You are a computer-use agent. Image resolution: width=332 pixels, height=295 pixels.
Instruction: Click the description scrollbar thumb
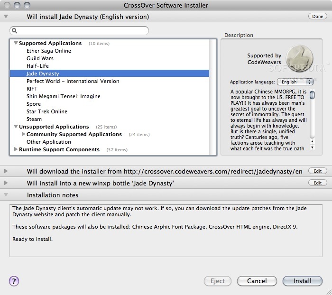coord(312,94)
